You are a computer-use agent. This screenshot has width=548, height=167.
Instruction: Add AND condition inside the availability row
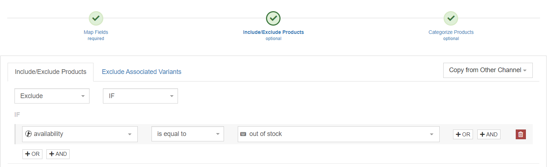489,135
